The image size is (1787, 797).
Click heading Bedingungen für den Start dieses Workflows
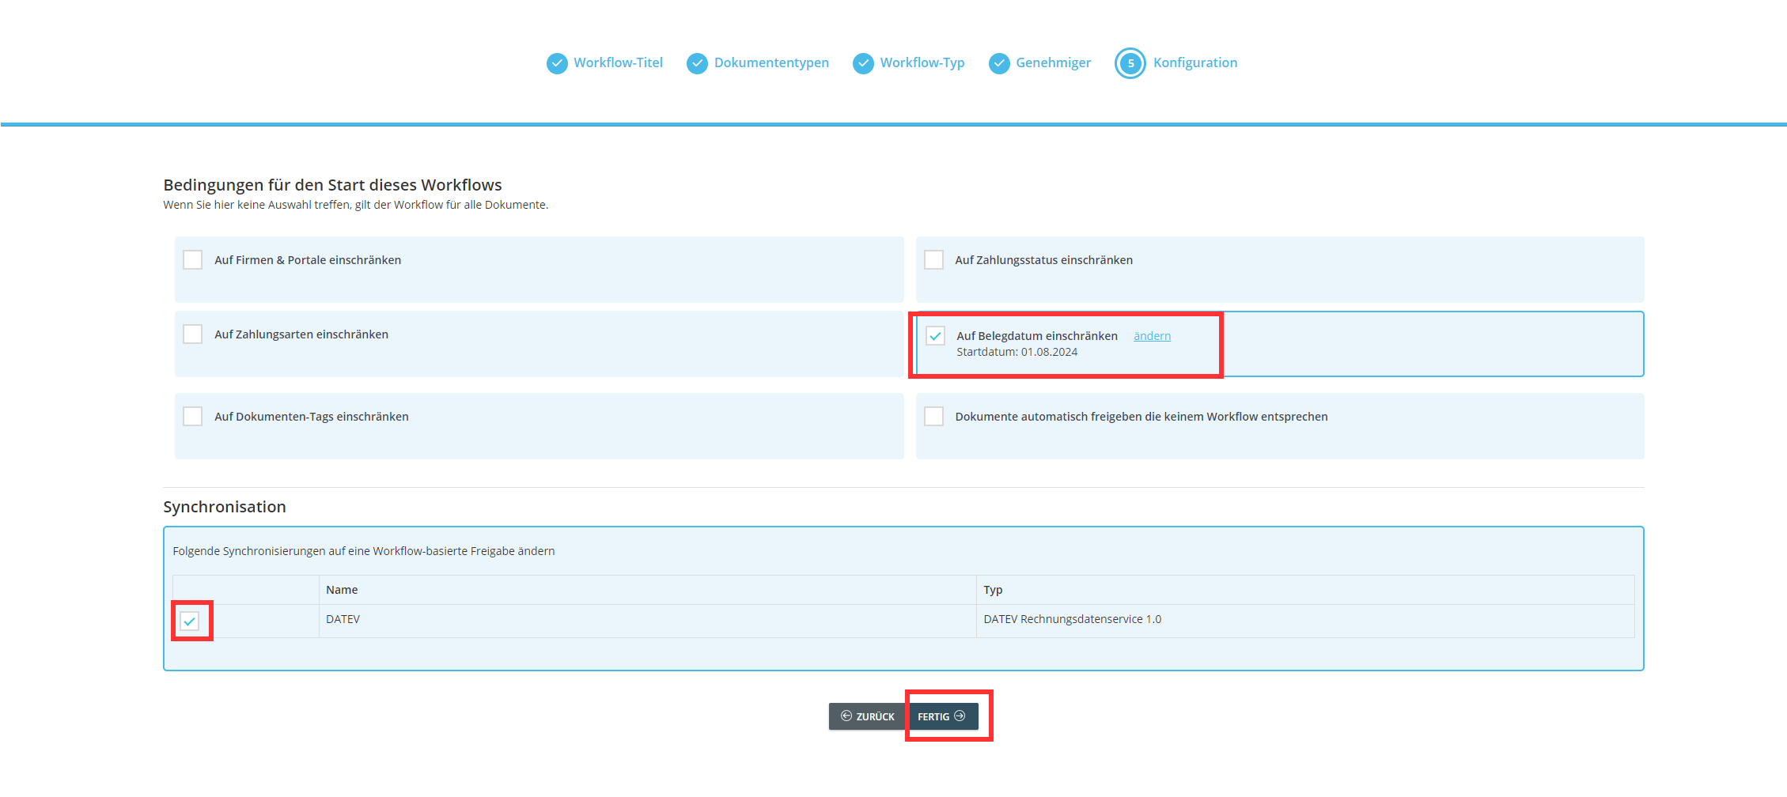coord(332,185)
